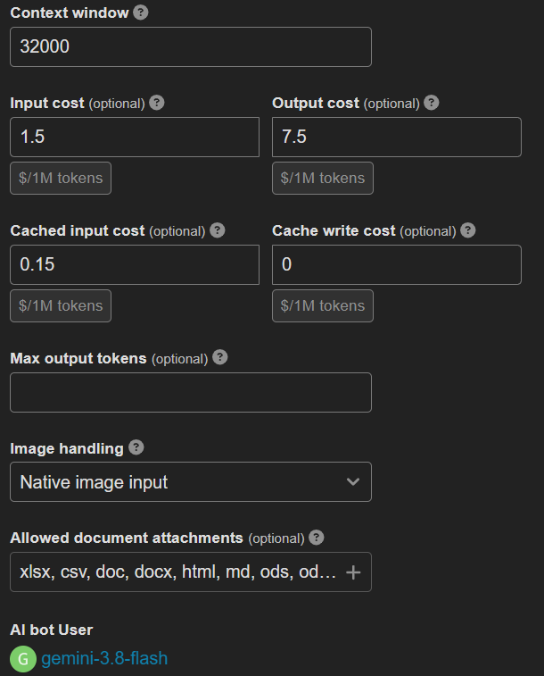Screen dimensions: 544x676
Task: Open help icon for Cache write cost
Action: (x=468, y=230)
